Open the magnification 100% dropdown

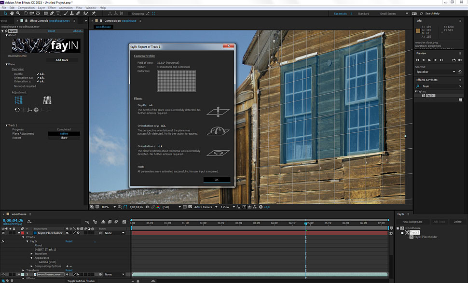[x=109, y=207]
